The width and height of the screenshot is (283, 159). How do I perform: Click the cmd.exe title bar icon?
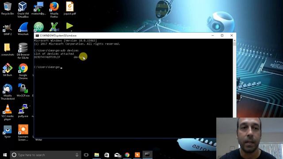click(37, 35)
